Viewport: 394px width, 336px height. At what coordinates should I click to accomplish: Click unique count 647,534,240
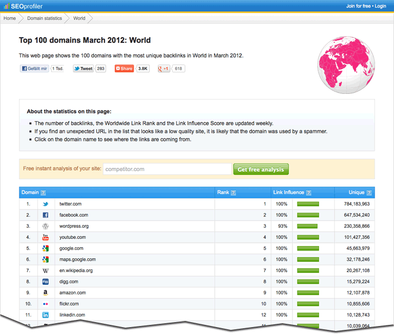[357, 215]
